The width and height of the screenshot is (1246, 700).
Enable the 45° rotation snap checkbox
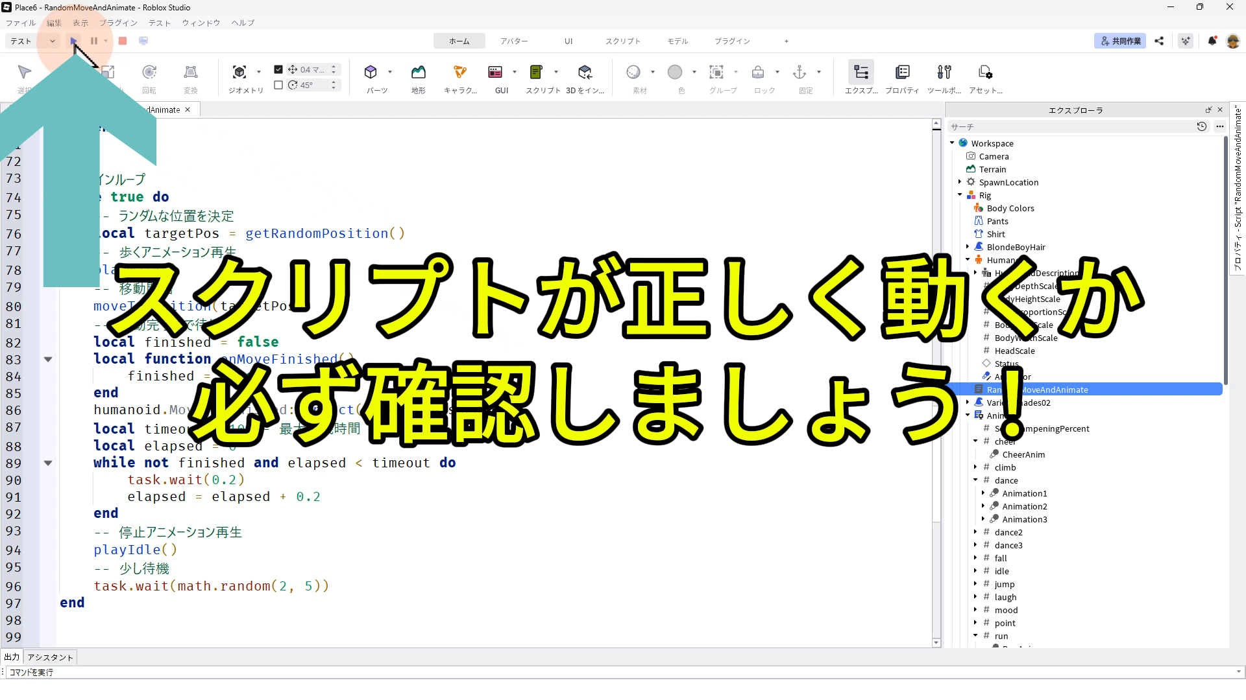click(278, 85)
